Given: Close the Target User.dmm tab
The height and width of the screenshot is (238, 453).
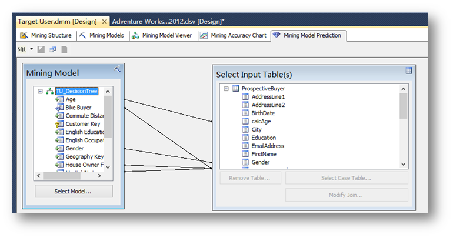Looking at the screenshot, I should pyautogui.click(x=105, y=22).
